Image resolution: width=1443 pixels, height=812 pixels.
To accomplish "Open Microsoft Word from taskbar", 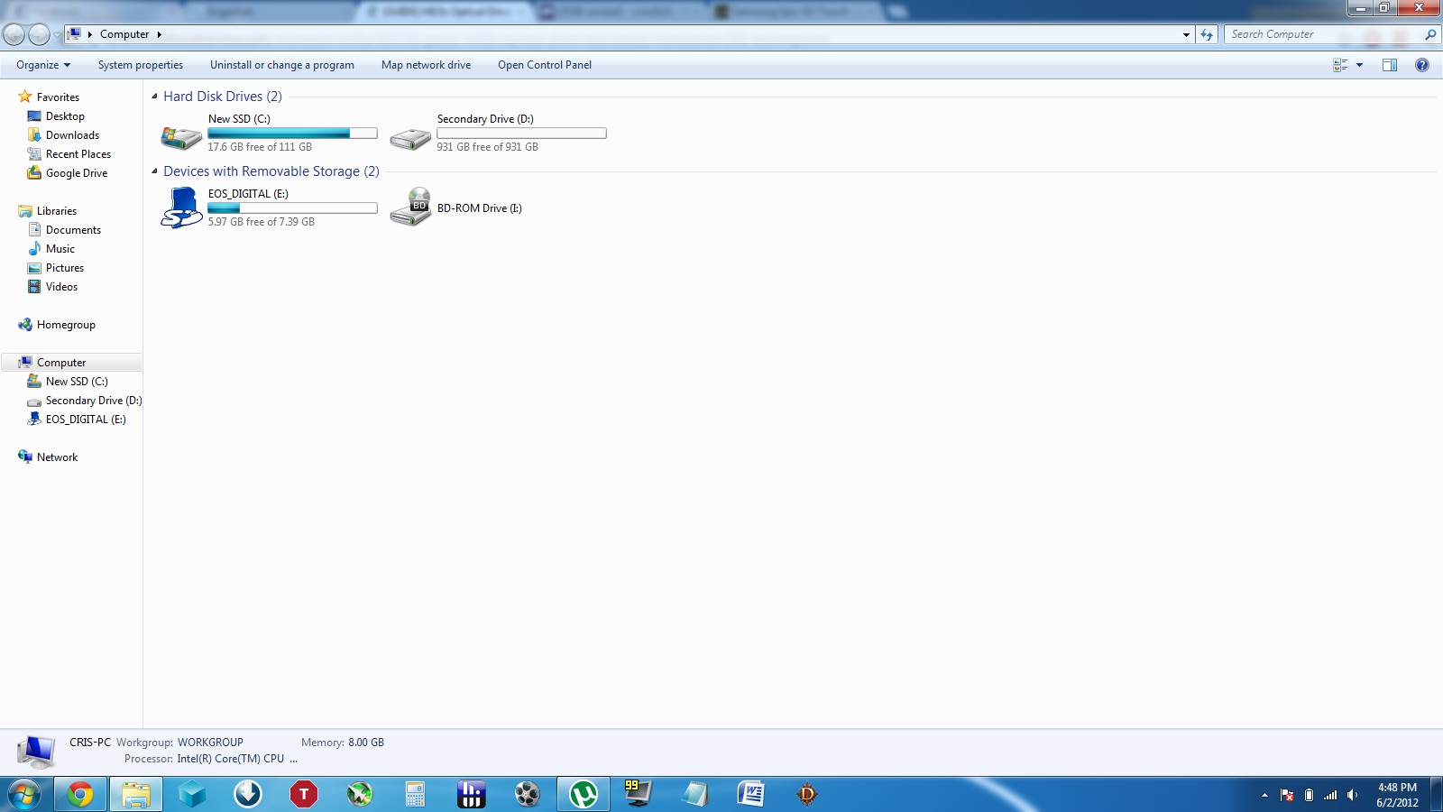I will [x=750, y=795].
